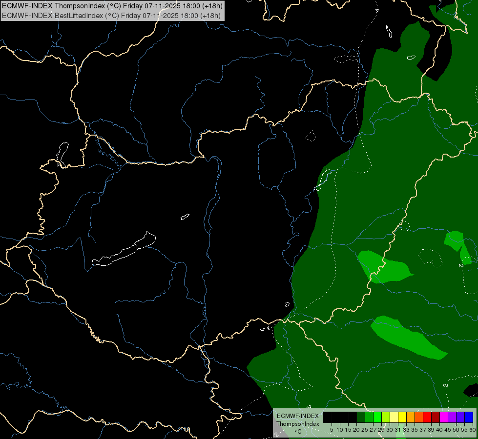The image size is (478, 439).
Task: Click the '°C' unit label in legend
Action: (x=298, y=432)
